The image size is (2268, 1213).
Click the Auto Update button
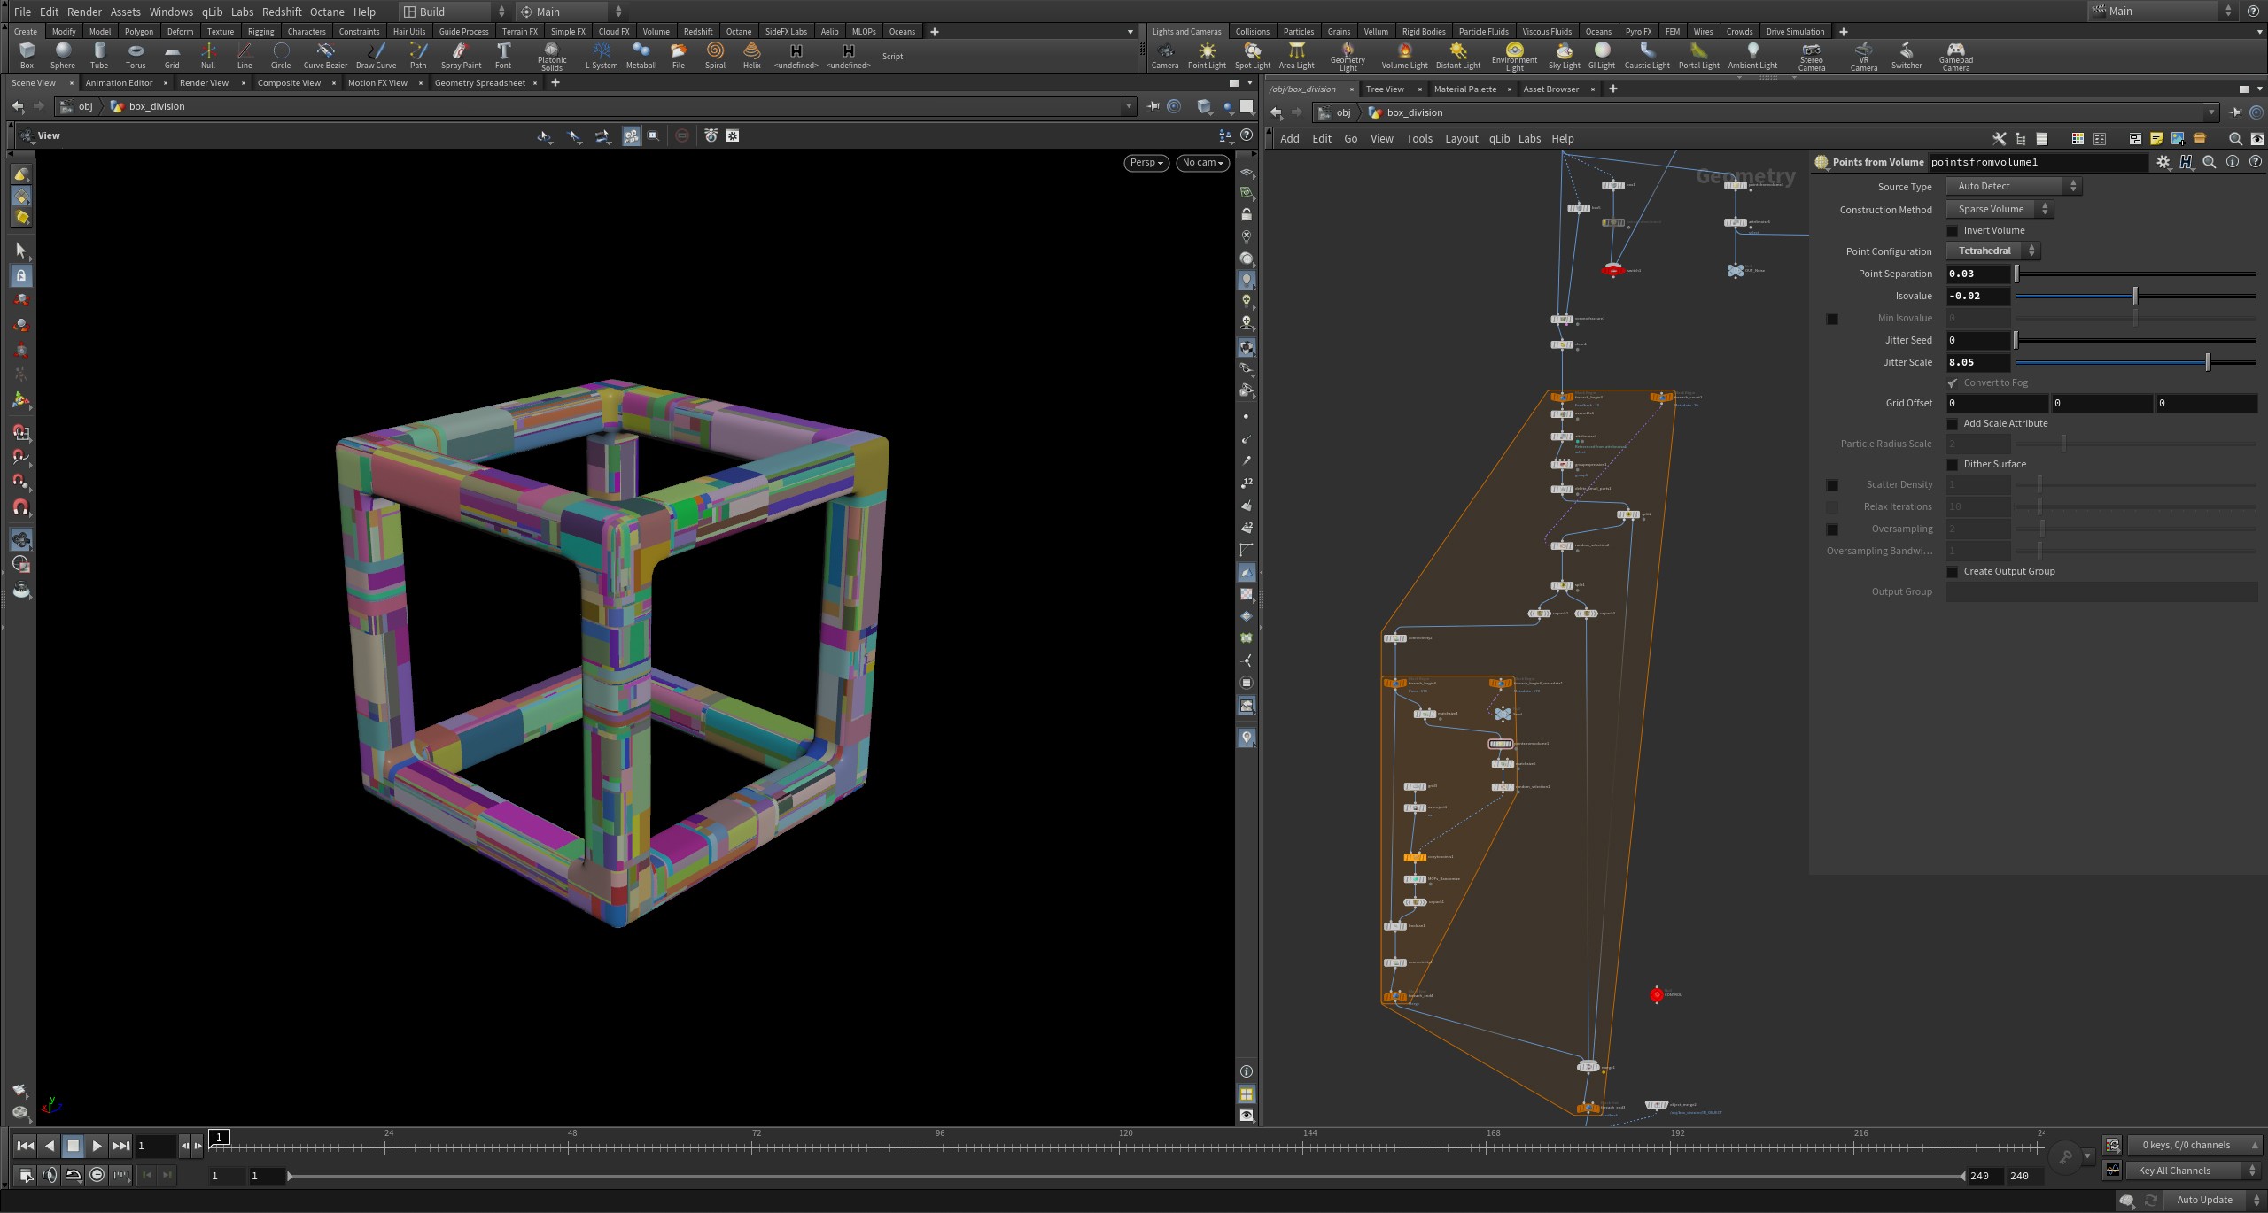point(2203,1200)
